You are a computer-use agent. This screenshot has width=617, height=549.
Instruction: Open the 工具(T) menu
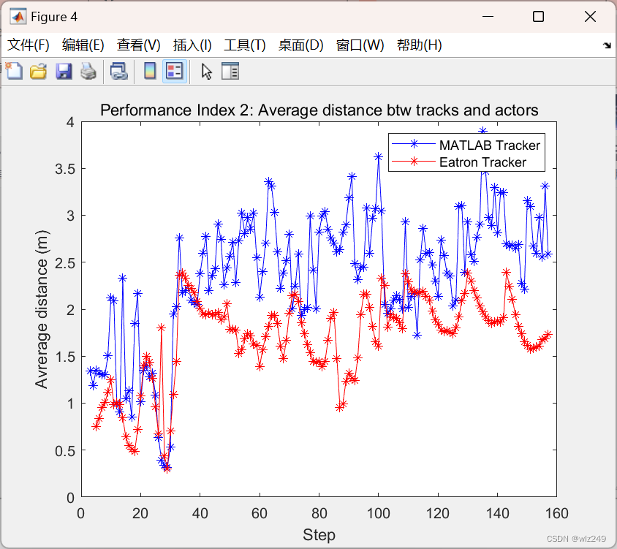tap(244, 45)
